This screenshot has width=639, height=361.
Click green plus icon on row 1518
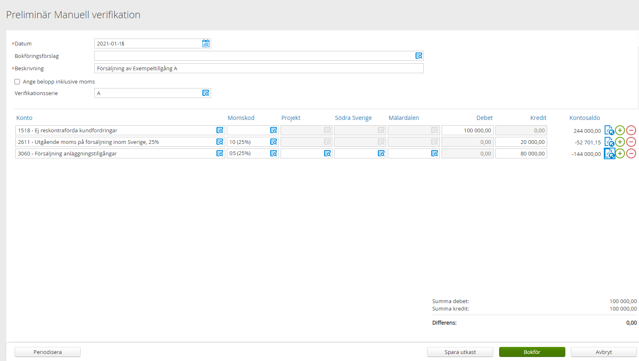pyautogui.click(x=620, y=130)
